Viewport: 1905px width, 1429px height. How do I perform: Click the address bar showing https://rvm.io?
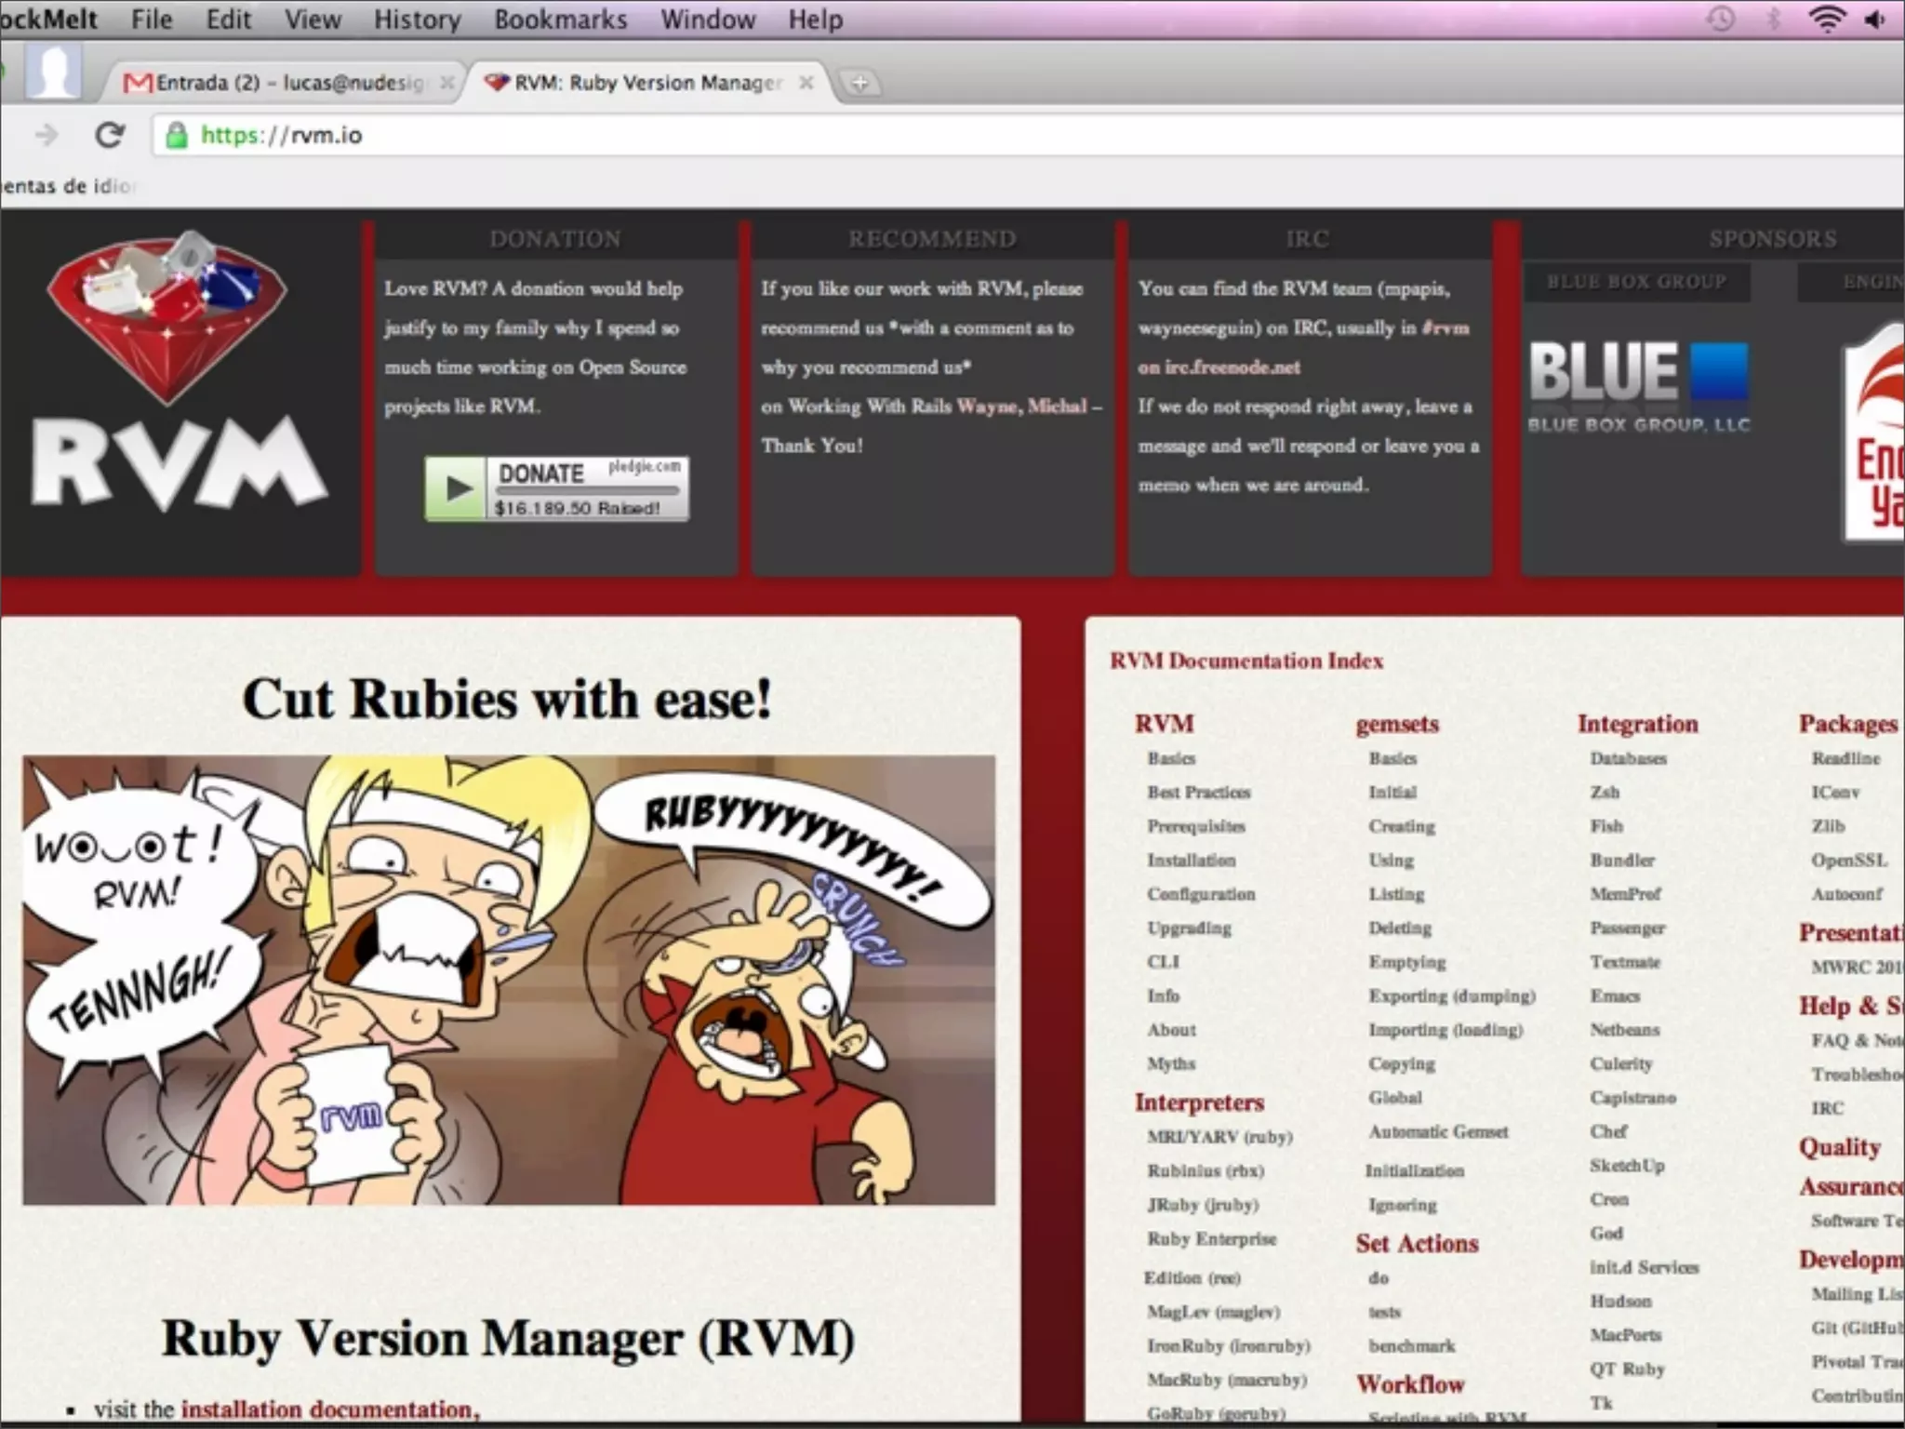pyautogui.click(x=1028, y=136)
